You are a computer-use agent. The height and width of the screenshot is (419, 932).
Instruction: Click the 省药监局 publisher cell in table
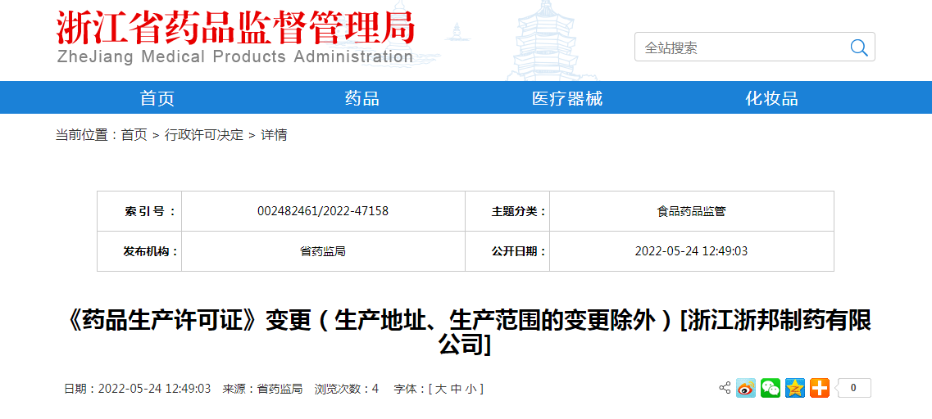click(323, 251)
